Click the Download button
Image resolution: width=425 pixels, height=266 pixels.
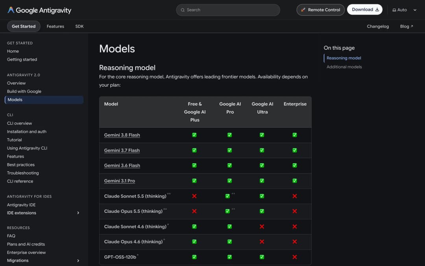pyautogui.click(x=364, y=9)
